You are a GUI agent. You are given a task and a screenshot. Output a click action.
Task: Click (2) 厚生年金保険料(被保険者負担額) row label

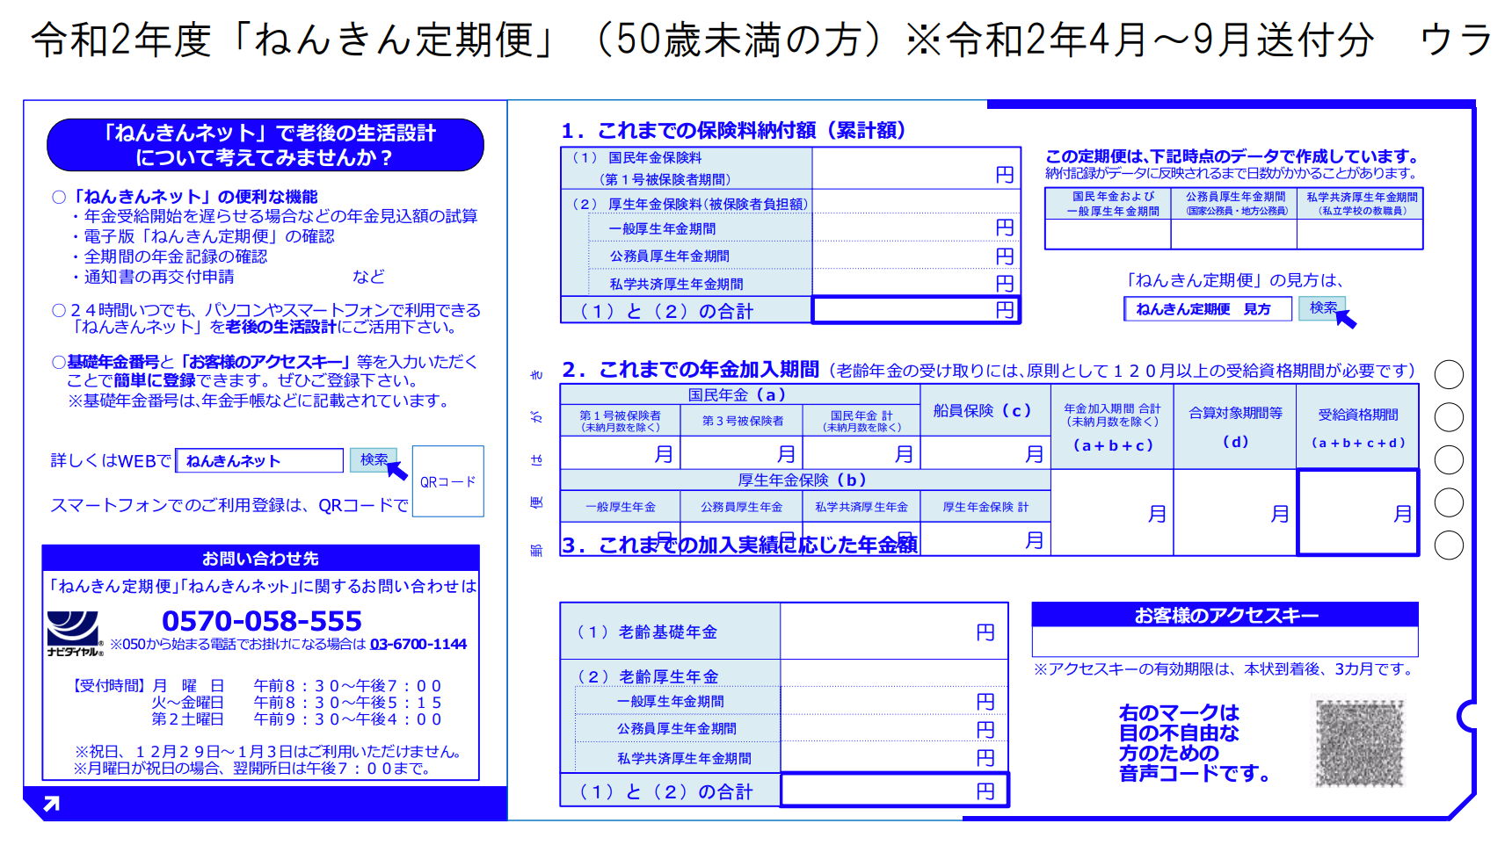(689, 204)
